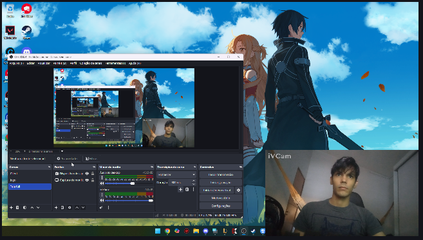Open the Mic/Aux three-dot options menu
Viewport: 423px width, 240px height.
pyautogui.click(x=102, y=195)
